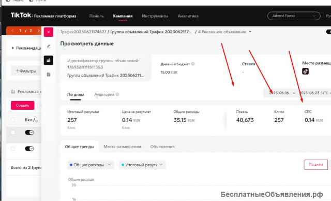Click the blue Общие расходы color dot
The image size is (331, 201).
pos(71,165)
